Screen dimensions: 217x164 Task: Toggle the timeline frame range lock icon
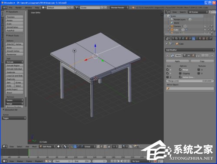[x=50, y=161]
